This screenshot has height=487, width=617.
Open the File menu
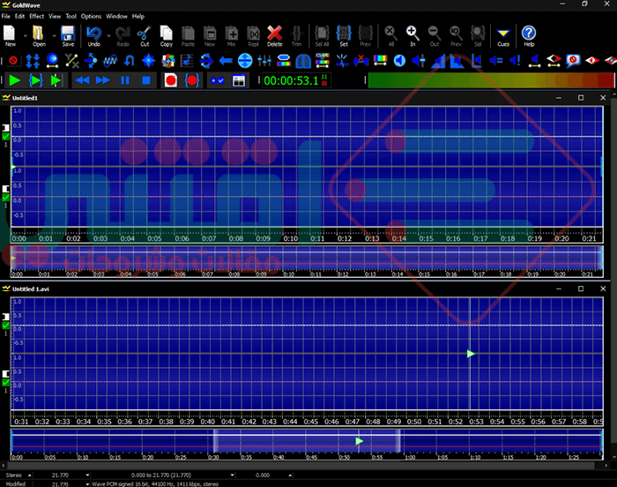[x=6, y=16]
